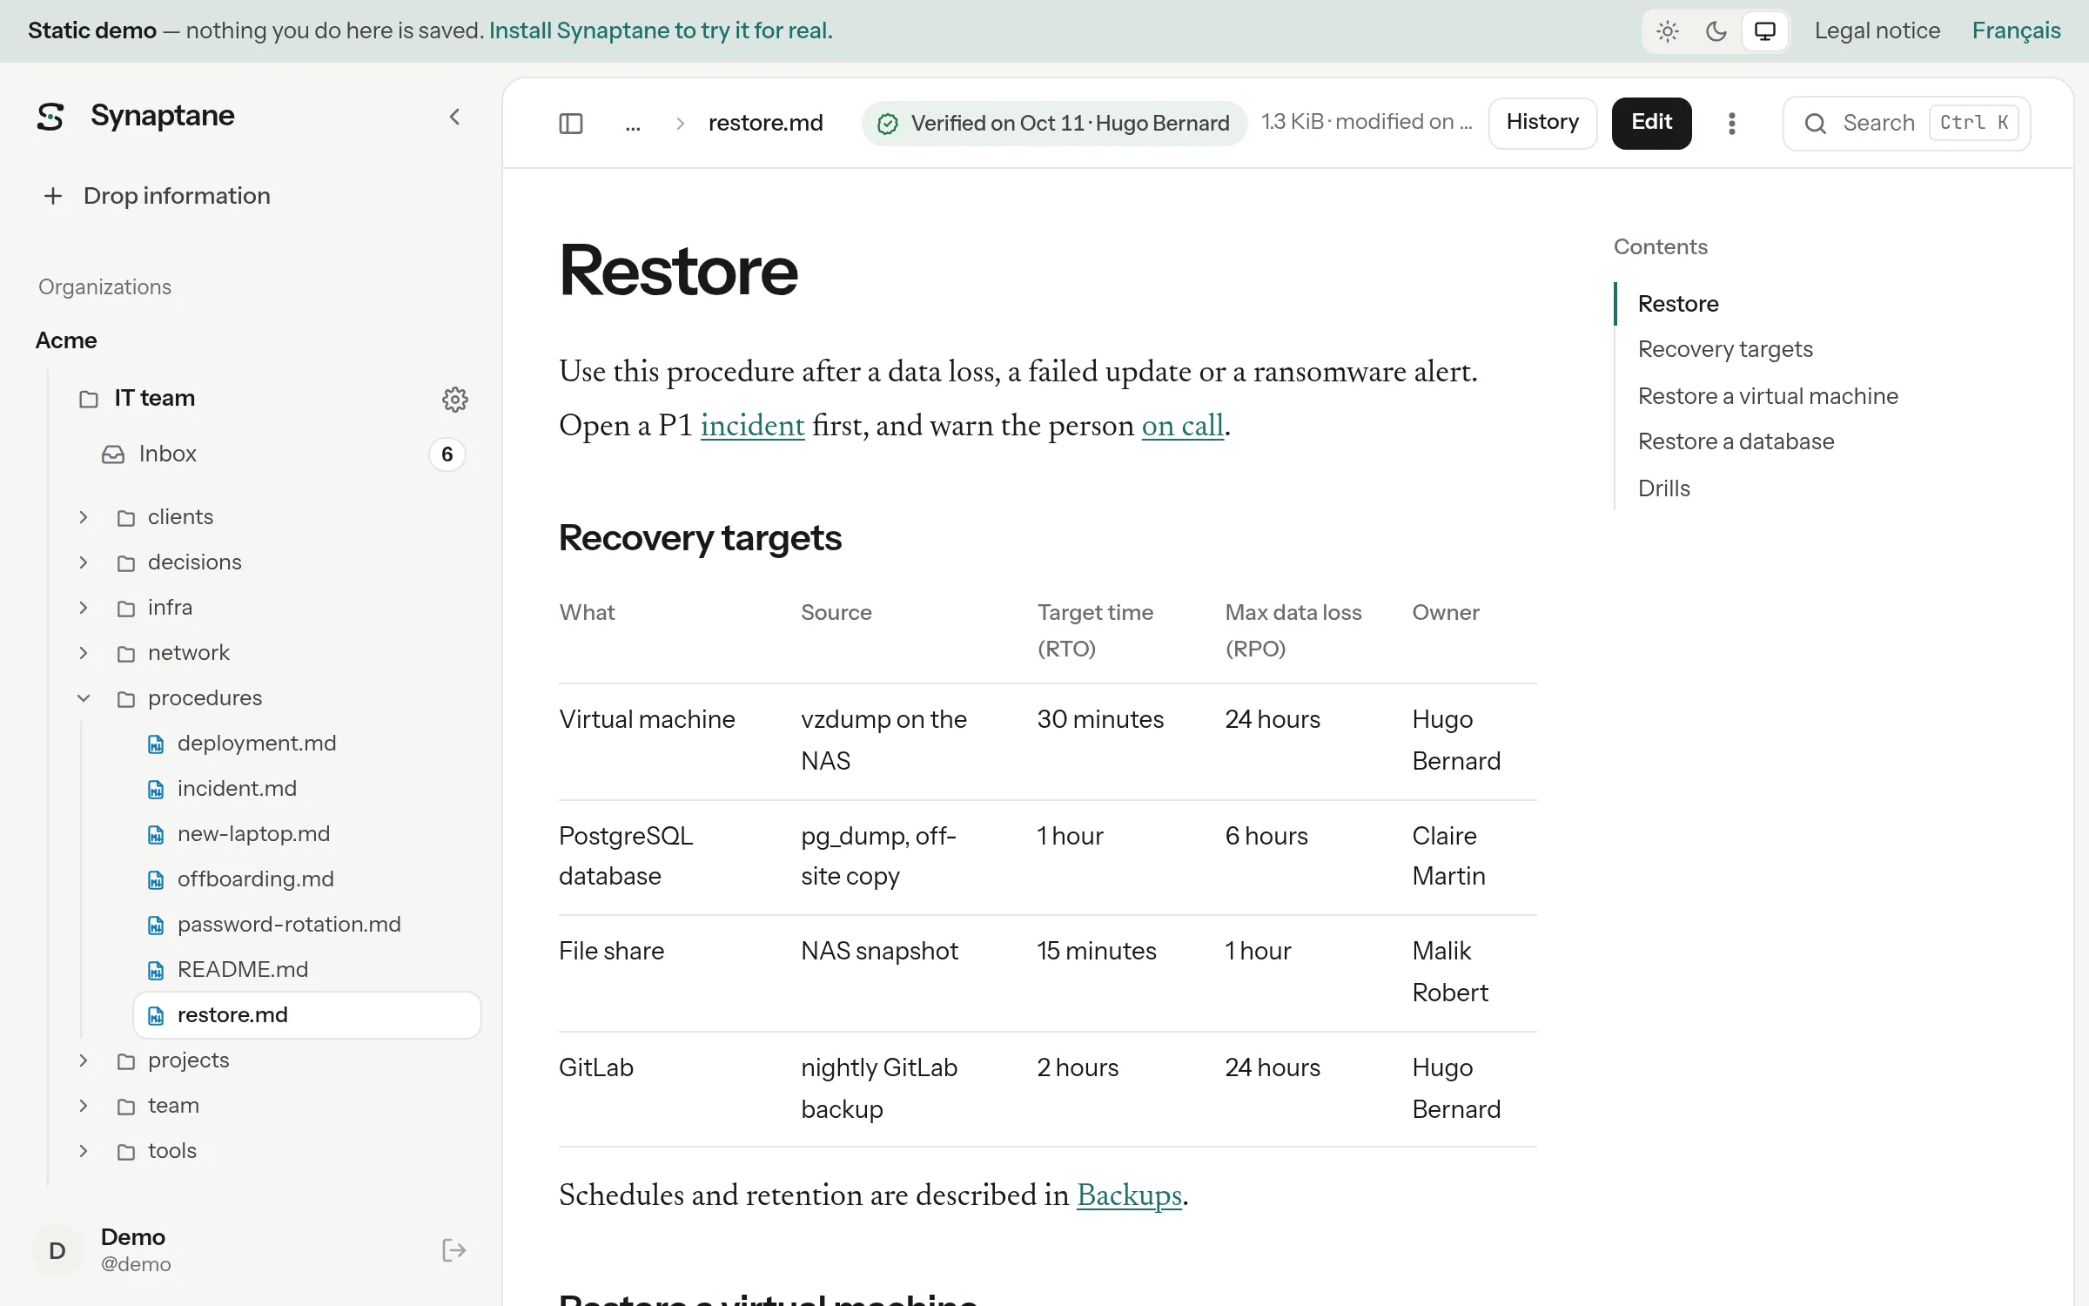Open the Legal notice link
The image size is (2089, 1306).
[1877, 30]
